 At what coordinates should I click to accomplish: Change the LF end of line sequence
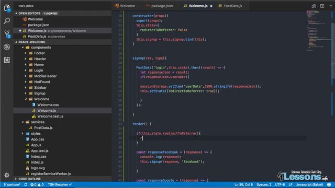[291, 184]
